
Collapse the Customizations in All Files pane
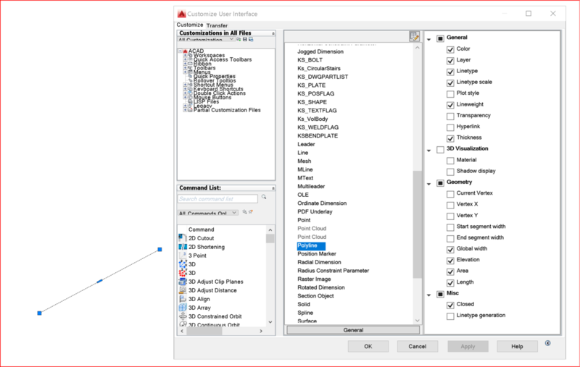pos(273,33)
